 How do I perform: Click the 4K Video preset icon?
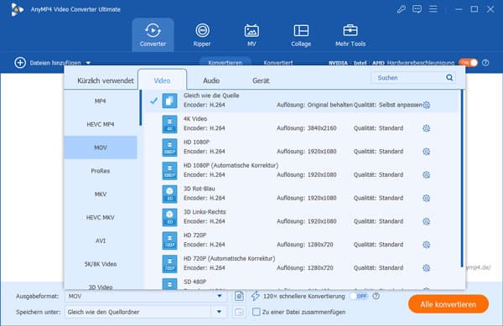click(x=169, y=124)
